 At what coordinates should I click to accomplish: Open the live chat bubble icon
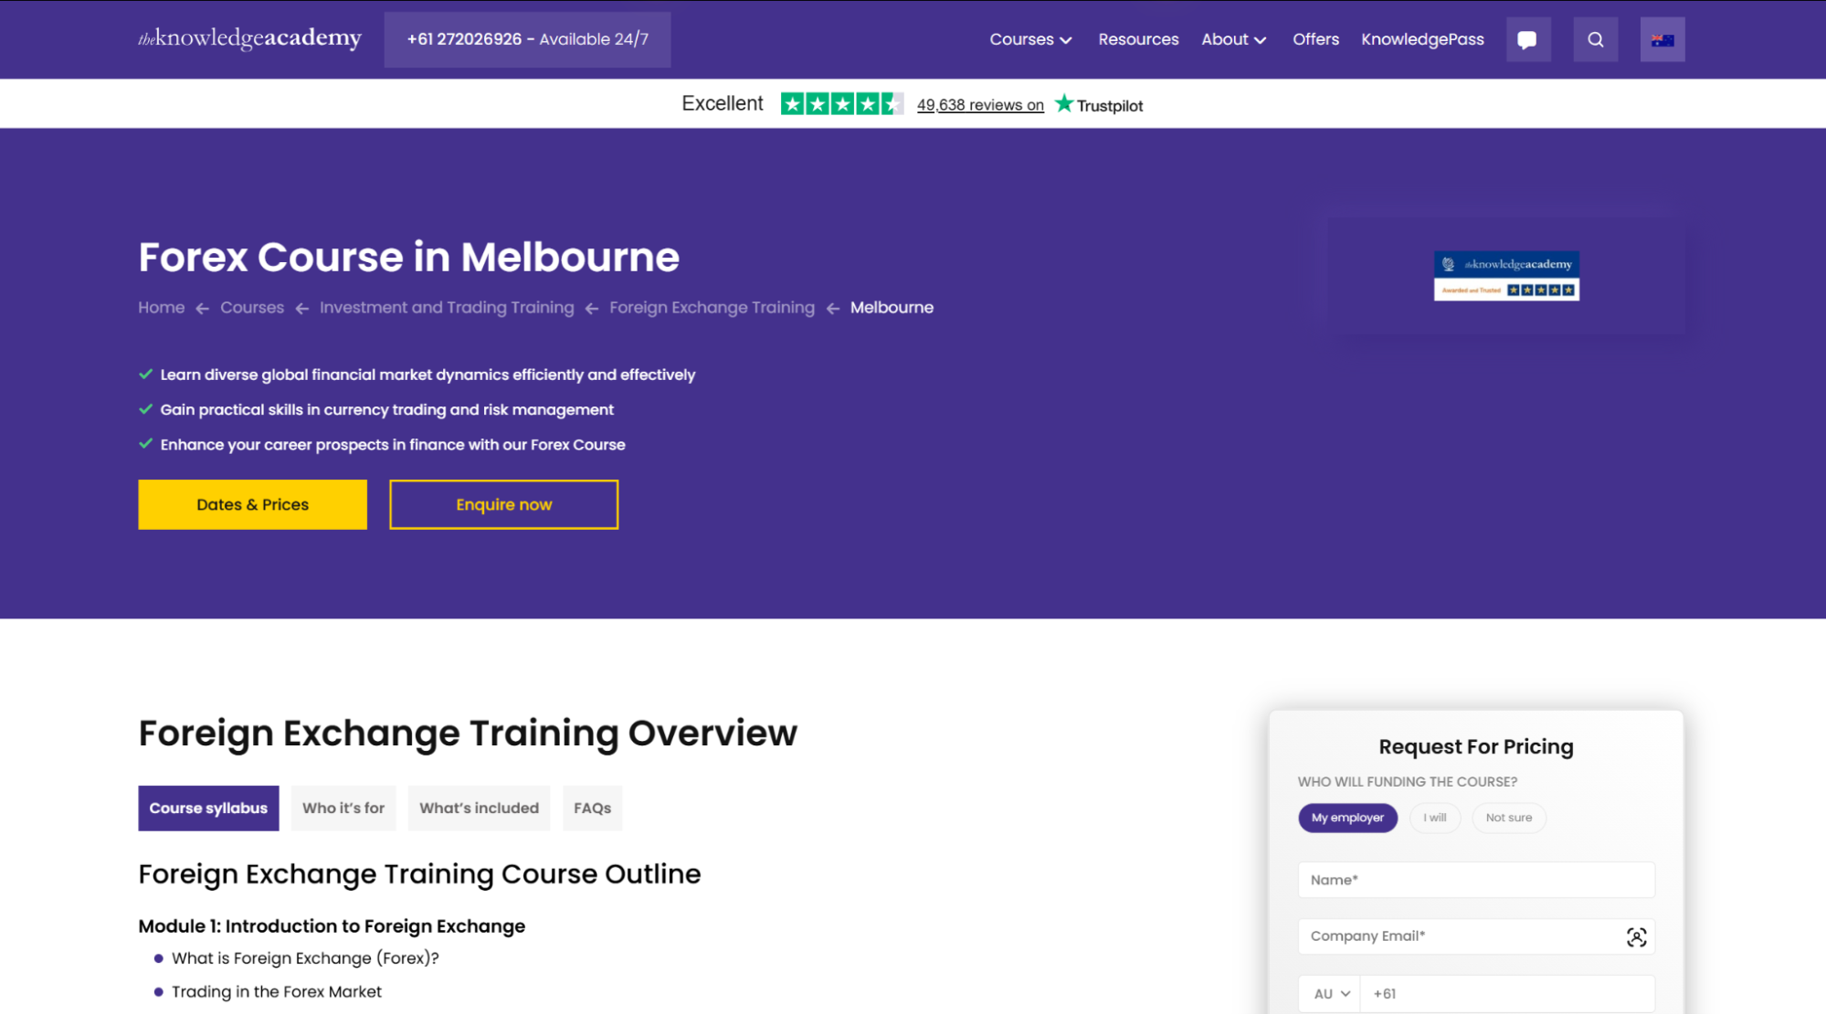1527,39
